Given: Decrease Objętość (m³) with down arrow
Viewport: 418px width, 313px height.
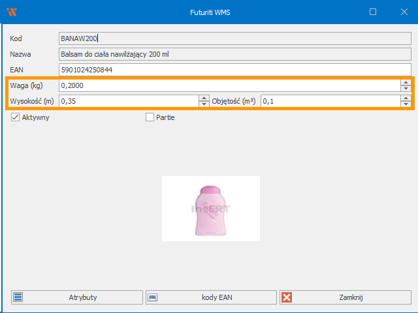Looking at the screenshot, I should pyautogui.click(x=405, y=104).
